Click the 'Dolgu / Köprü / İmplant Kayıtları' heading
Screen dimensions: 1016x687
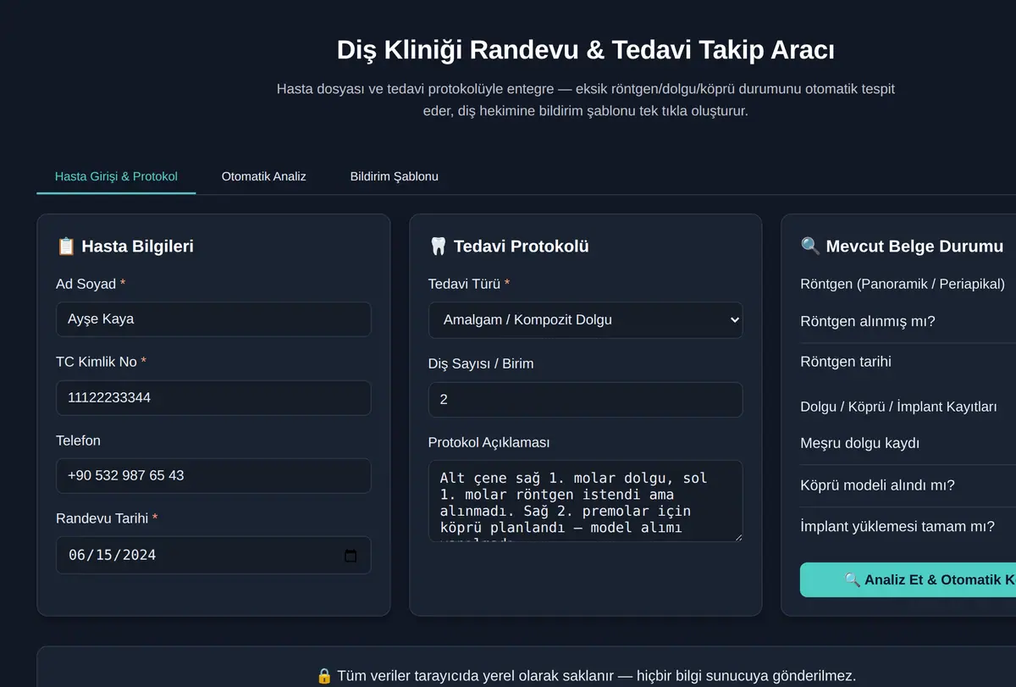pos(898,407)
